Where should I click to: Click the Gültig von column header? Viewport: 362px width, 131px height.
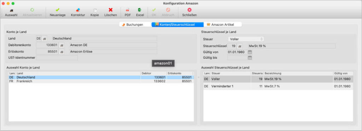pos(343,73)
